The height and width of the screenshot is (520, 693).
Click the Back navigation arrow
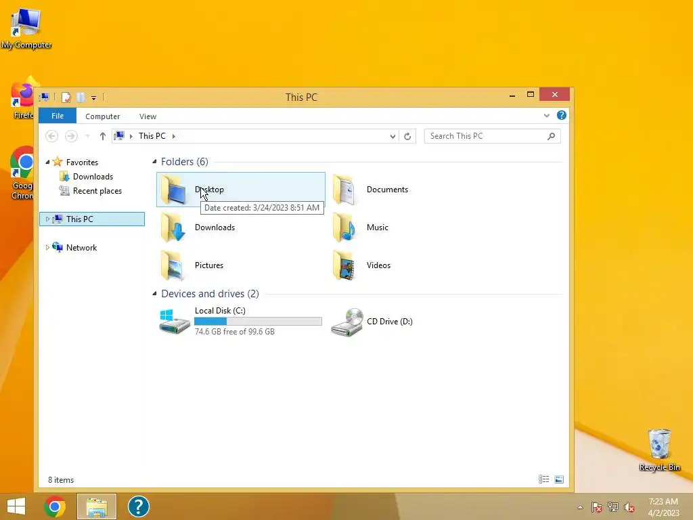pos(51,136)
